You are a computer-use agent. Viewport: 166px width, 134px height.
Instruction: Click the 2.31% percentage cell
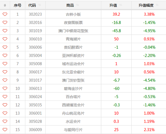(x=149, y=130)
